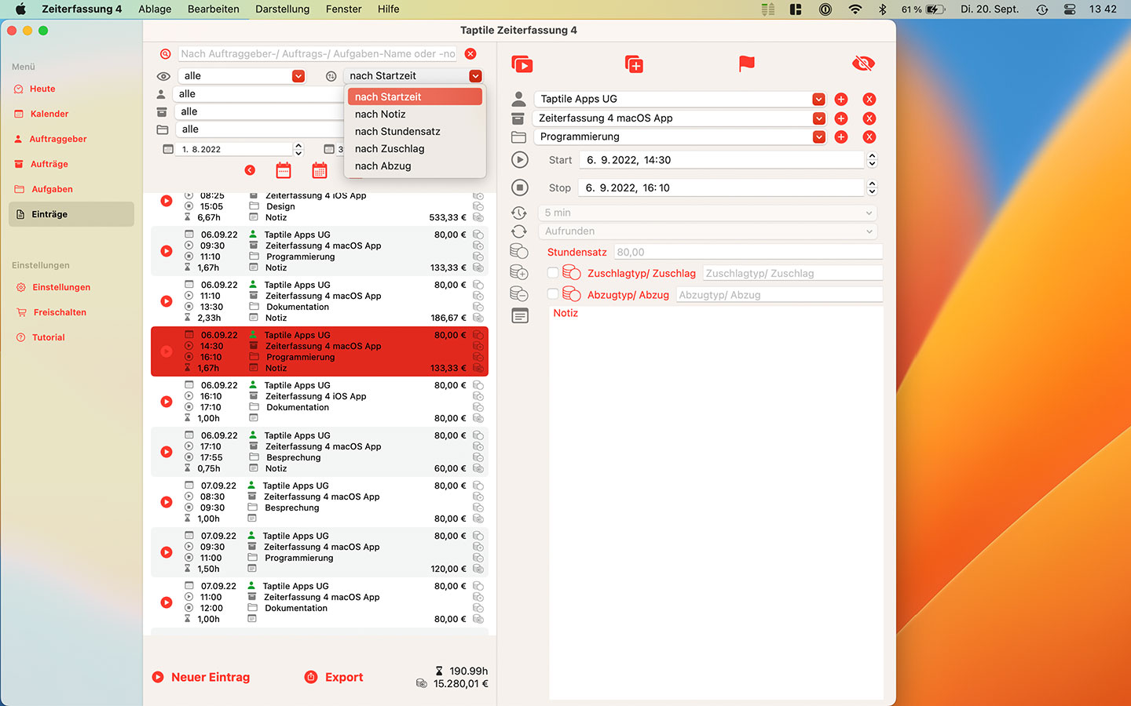Click the Wi-Fi icon in menu bar
Image resolution: width=1131 pixels, height=706 pixels.
[x=855, y=9]
